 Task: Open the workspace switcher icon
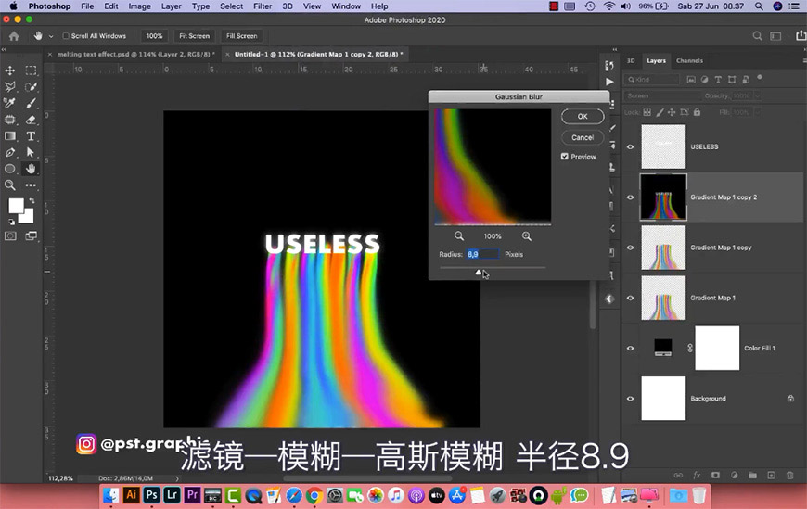775,36
